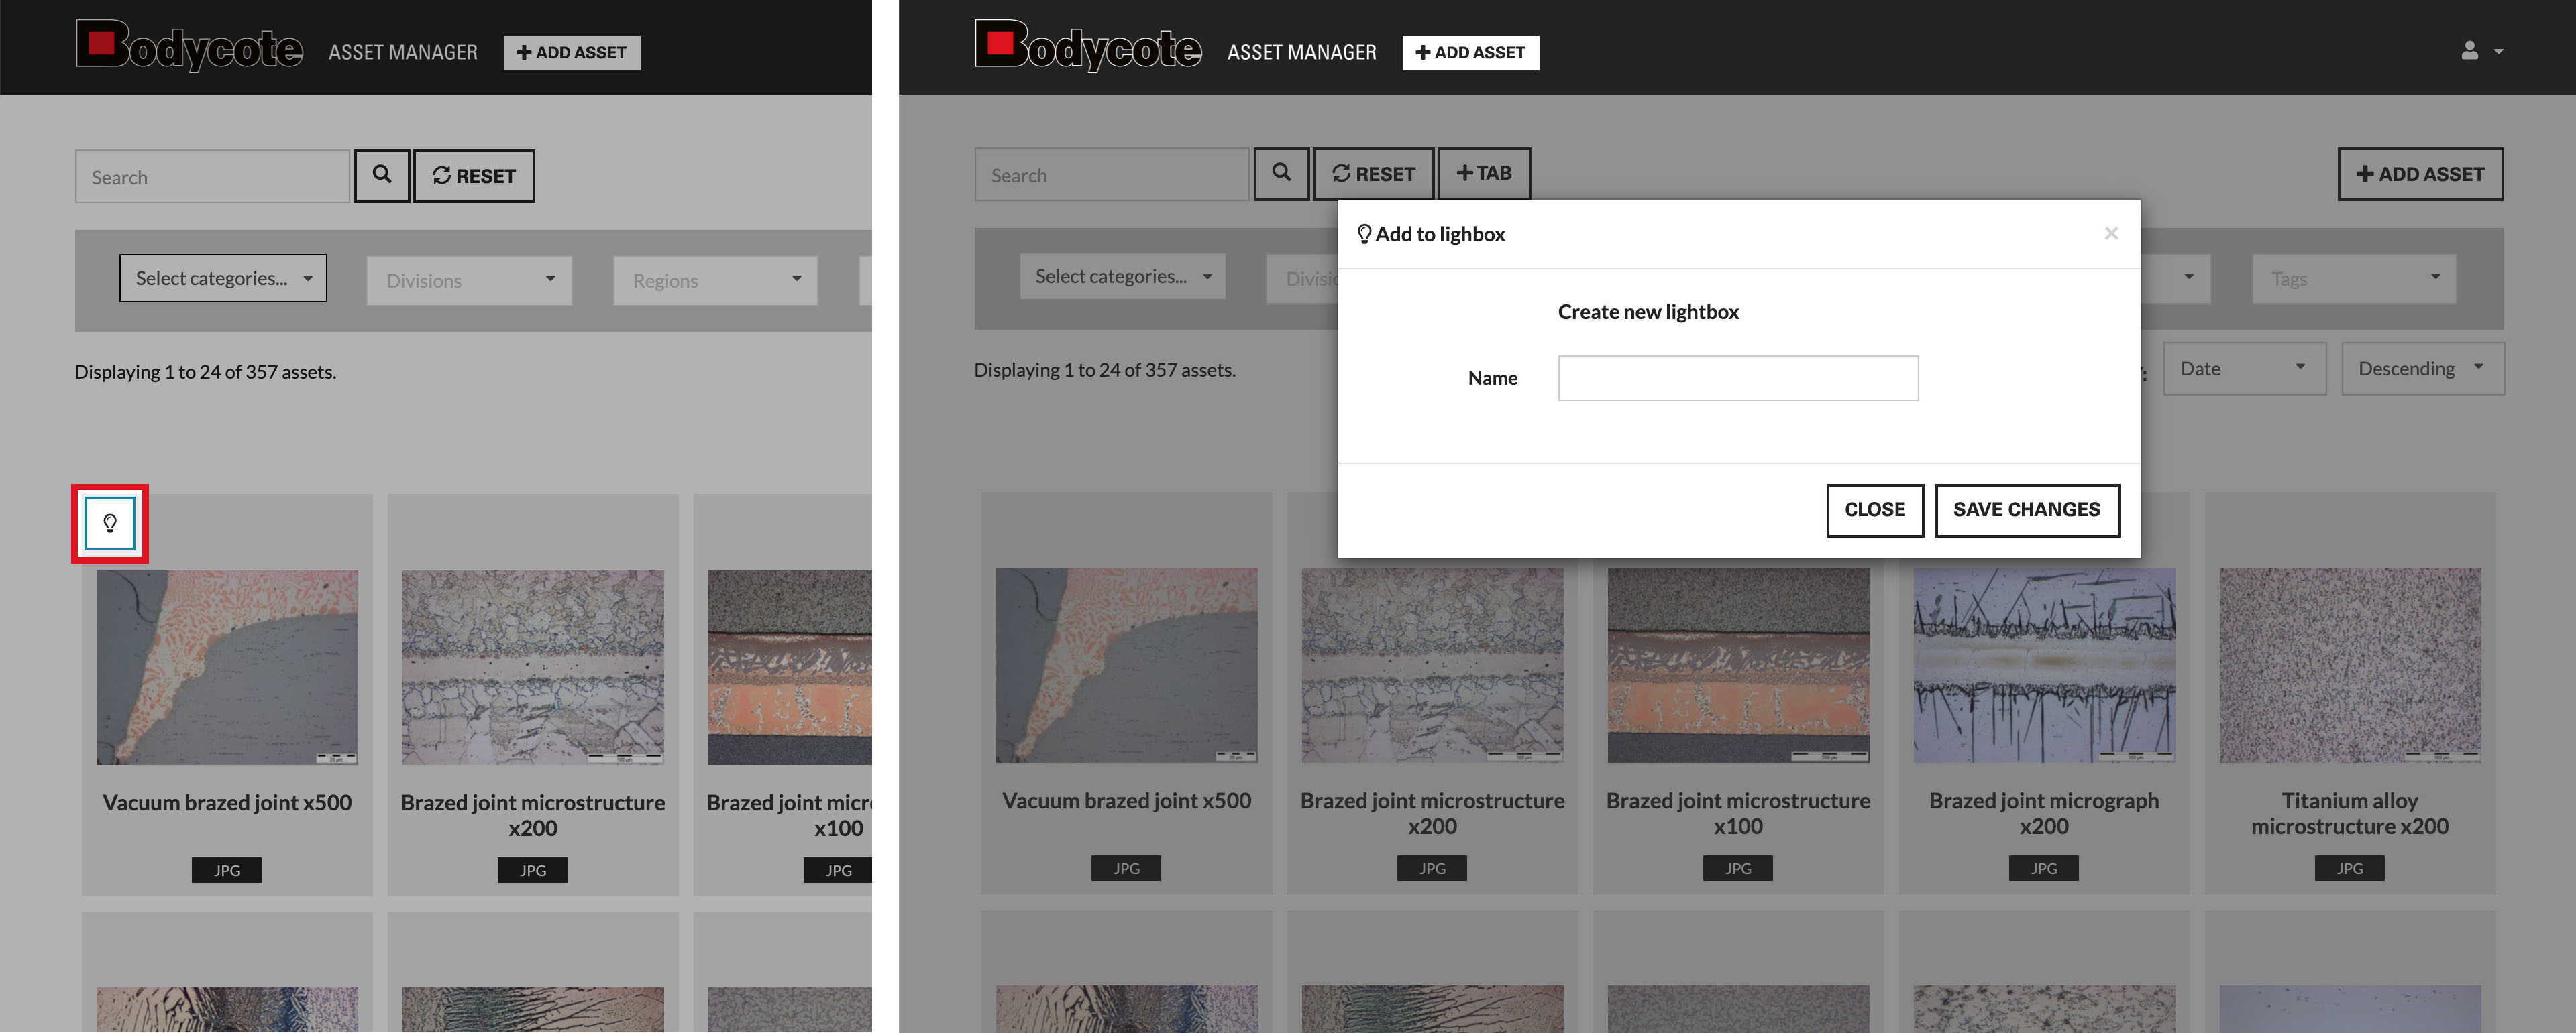The image size is (2576, 1033).
Task: Click the Bodycote logo in right header
Action: point(1088,47)
